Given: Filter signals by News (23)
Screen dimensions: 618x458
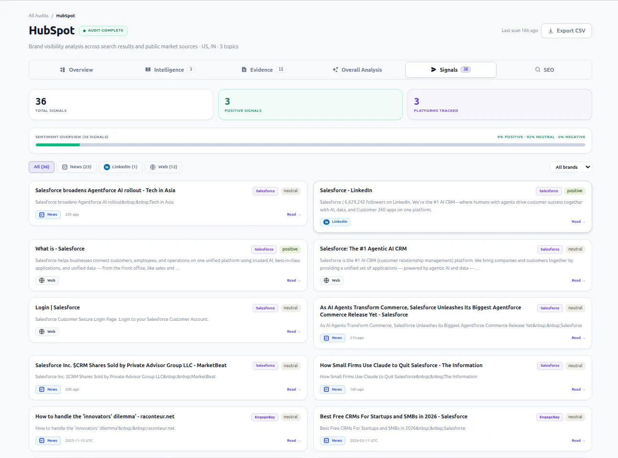Looking at the screenshot, I should pyautogui.click(x=77, y=167).
